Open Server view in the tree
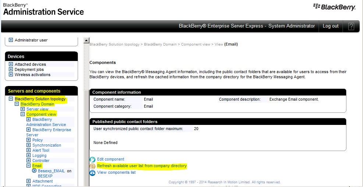The image size is (363, 187). (x=37, y=109)
